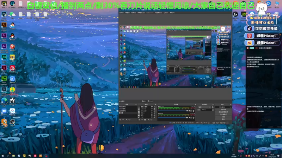282x158 pixels.
Task: Click the remove scene minus icon in OBS
Action: pyautogui.click(x=123, y=120)
